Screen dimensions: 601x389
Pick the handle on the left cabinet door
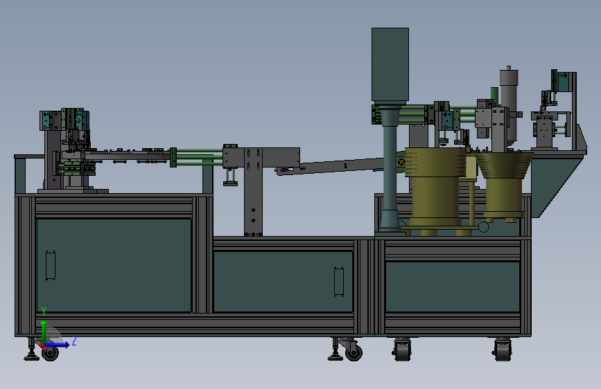[51, 265]
